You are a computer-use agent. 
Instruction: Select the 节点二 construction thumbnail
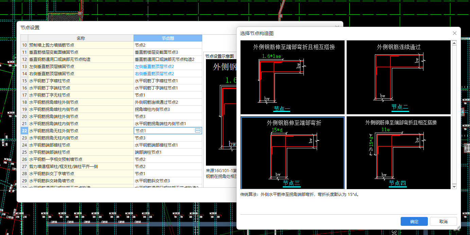(399, 78)
